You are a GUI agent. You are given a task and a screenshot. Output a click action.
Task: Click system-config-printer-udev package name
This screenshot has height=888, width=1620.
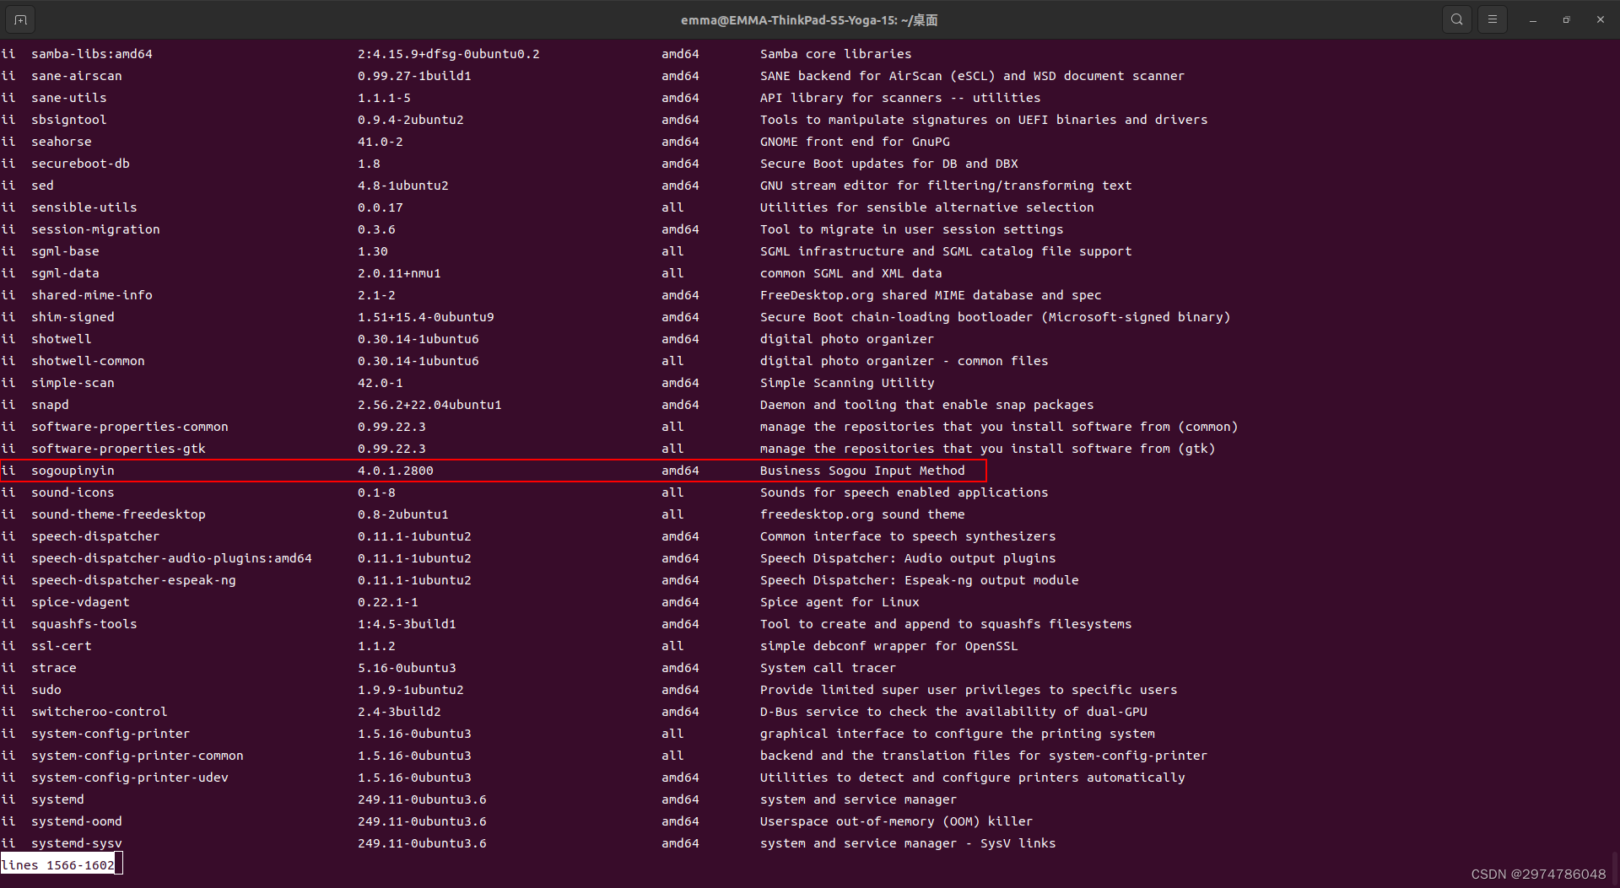click(130, 778)
